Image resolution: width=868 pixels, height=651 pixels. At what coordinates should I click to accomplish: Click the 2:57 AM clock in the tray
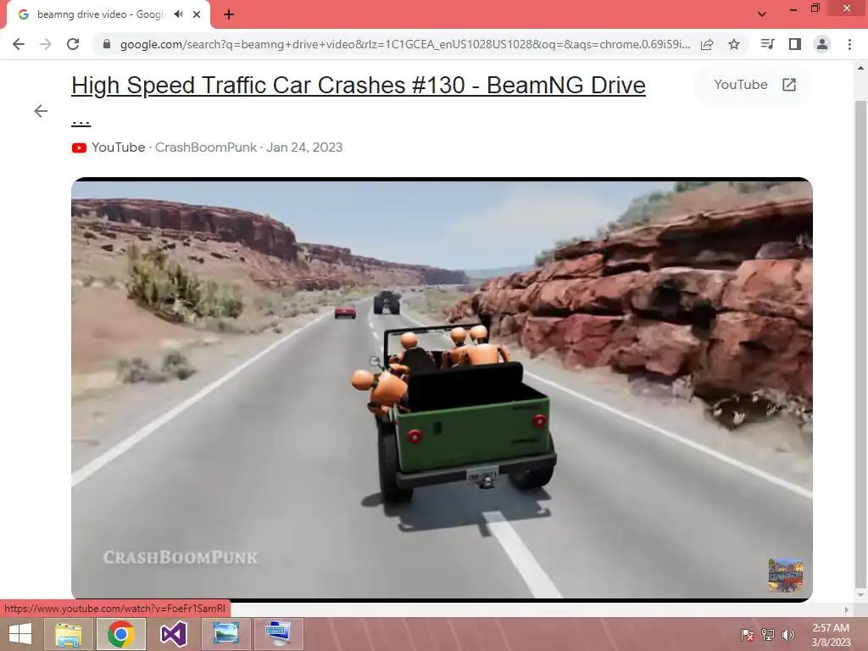pyautogui.click(x=831, y=628)
